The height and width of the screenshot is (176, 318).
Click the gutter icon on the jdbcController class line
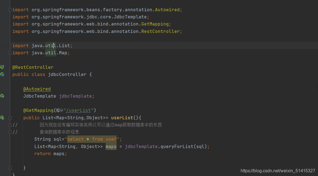pyautogui.click(x=2, y=74)
